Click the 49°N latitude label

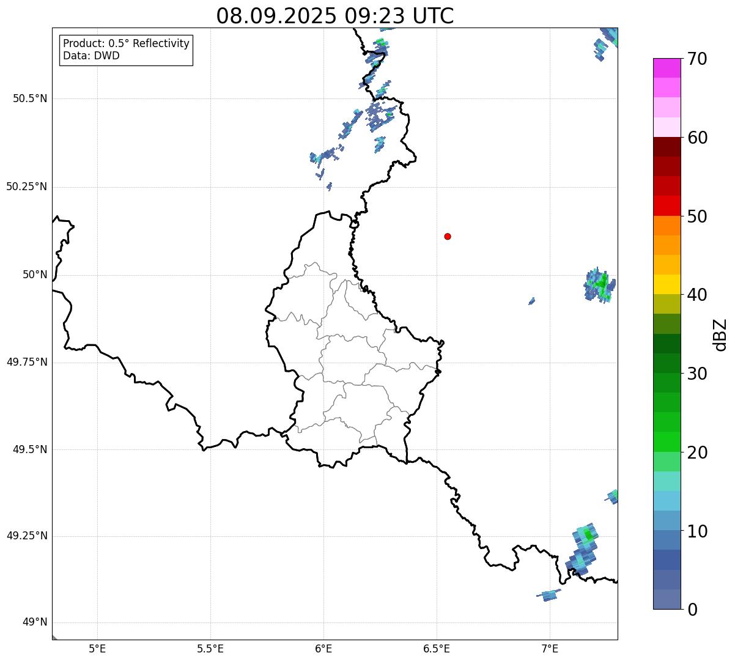point(35,622)
